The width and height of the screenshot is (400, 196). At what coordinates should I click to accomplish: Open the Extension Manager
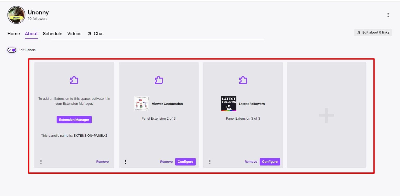point(74,119)
